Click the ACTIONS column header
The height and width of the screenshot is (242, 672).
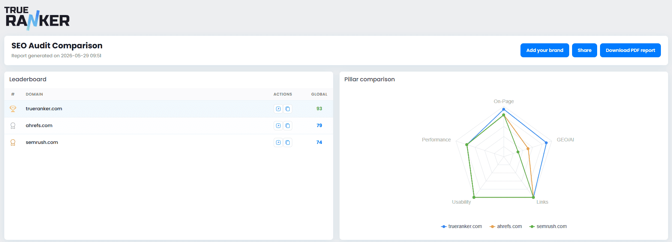[283, 95]
